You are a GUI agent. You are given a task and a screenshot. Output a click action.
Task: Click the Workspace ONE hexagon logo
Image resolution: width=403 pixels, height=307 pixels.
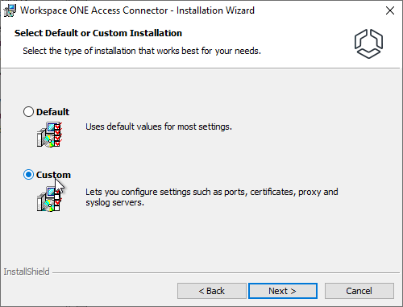pyautogui.click(x=368, y=44)
